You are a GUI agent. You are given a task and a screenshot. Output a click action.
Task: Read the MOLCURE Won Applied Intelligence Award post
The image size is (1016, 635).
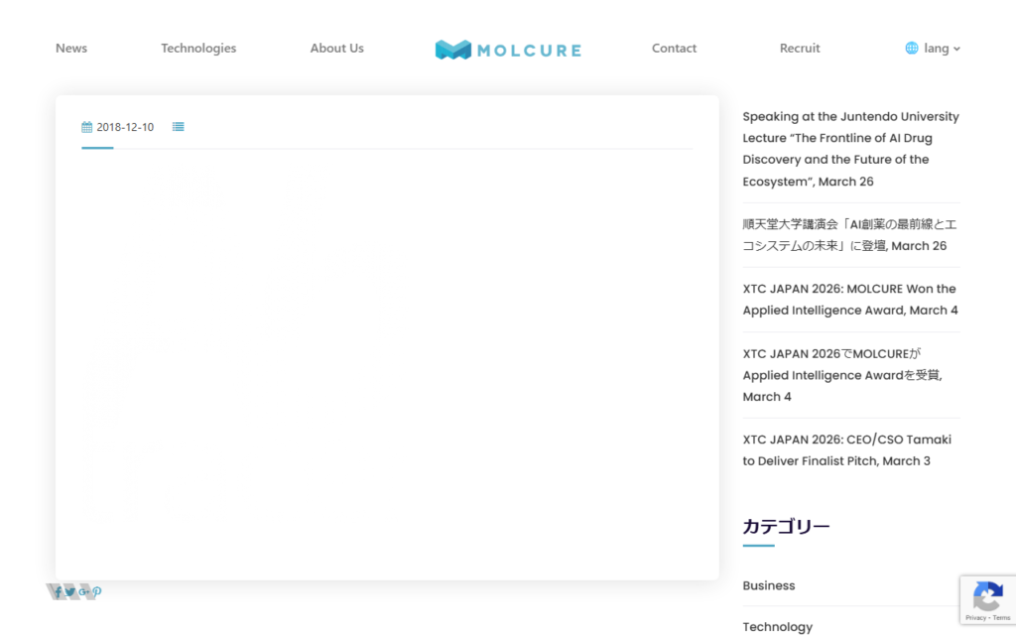coord(850,300)
